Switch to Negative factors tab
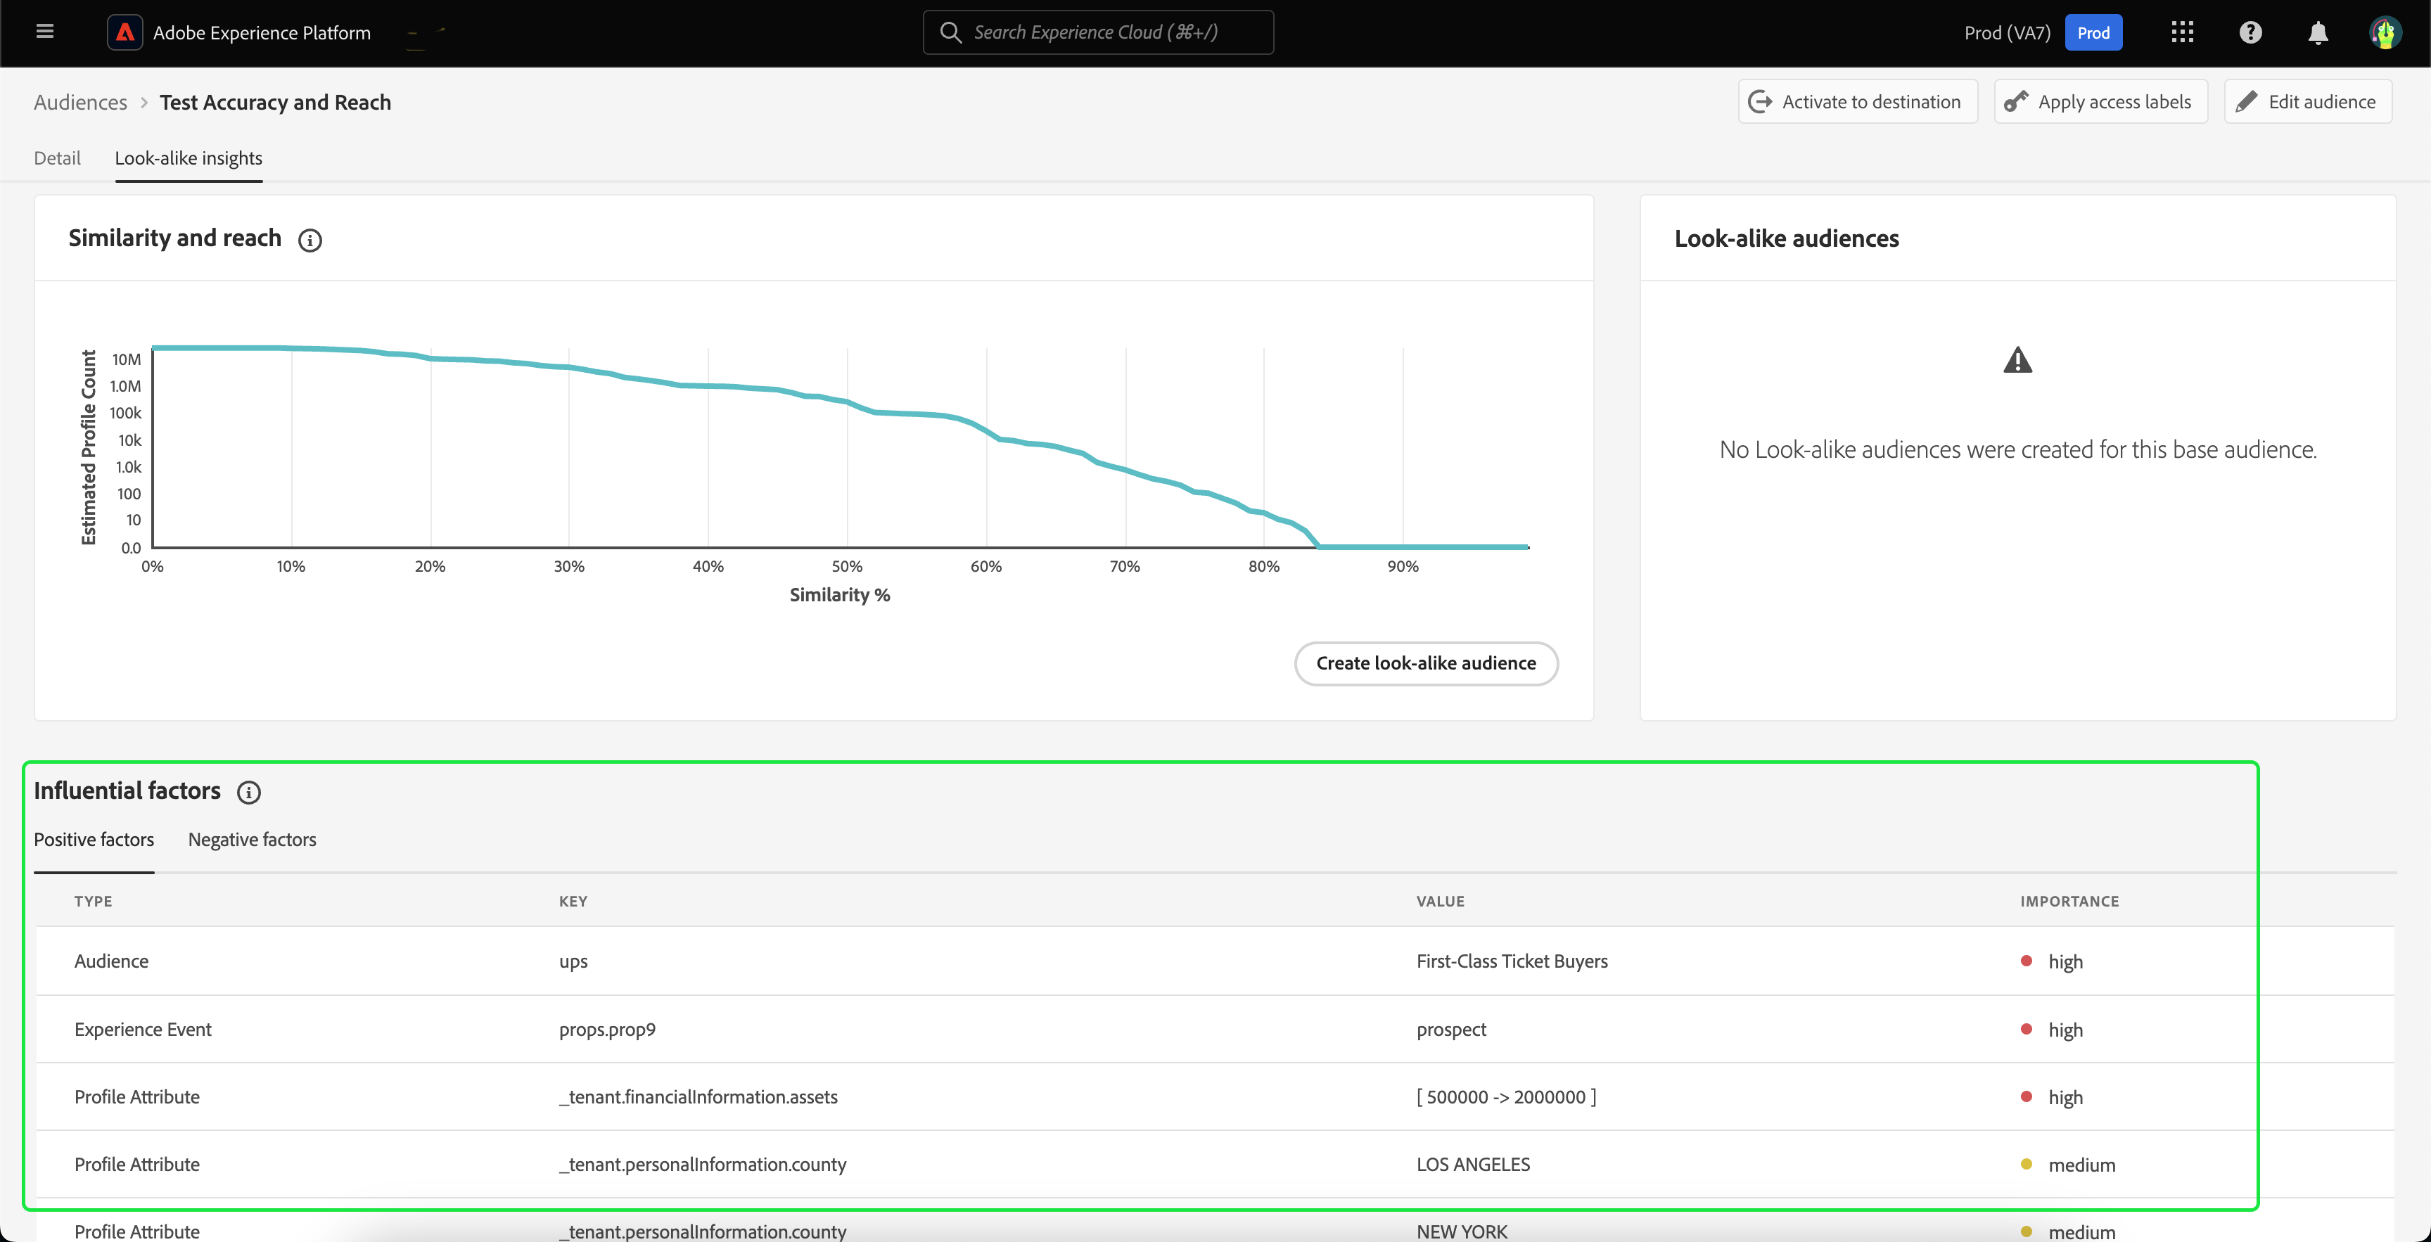The image size is (2431, 1242). coord(252,840)
